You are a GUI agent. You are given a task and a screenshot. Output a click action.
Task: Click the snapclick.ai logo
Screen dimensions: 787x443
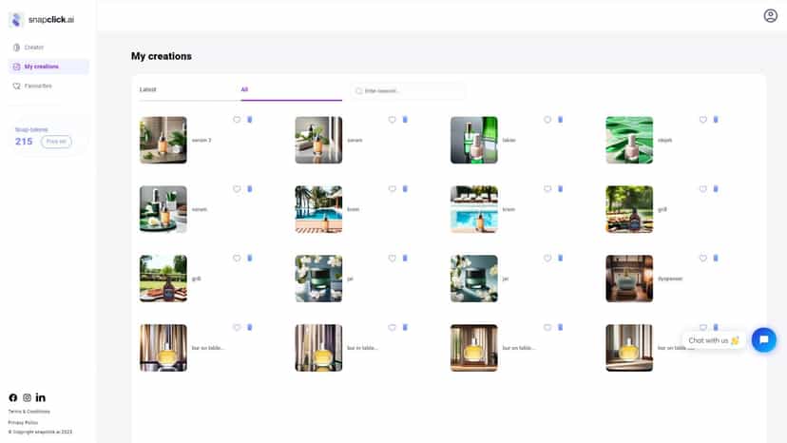[x=42, y=20]
